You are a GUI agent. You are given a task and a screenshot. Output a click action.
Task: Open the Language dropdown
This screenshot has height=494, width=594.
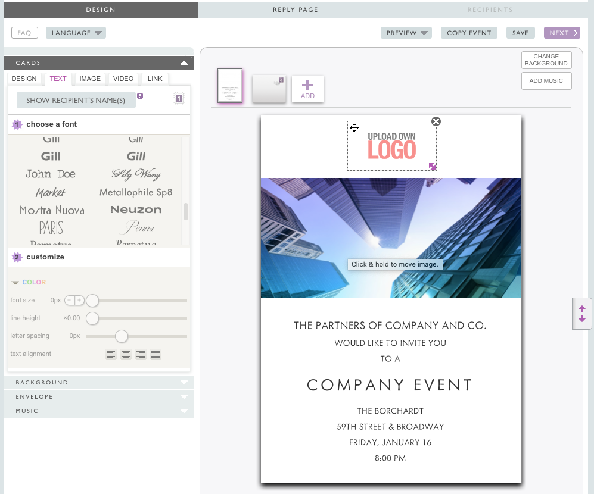76,33
